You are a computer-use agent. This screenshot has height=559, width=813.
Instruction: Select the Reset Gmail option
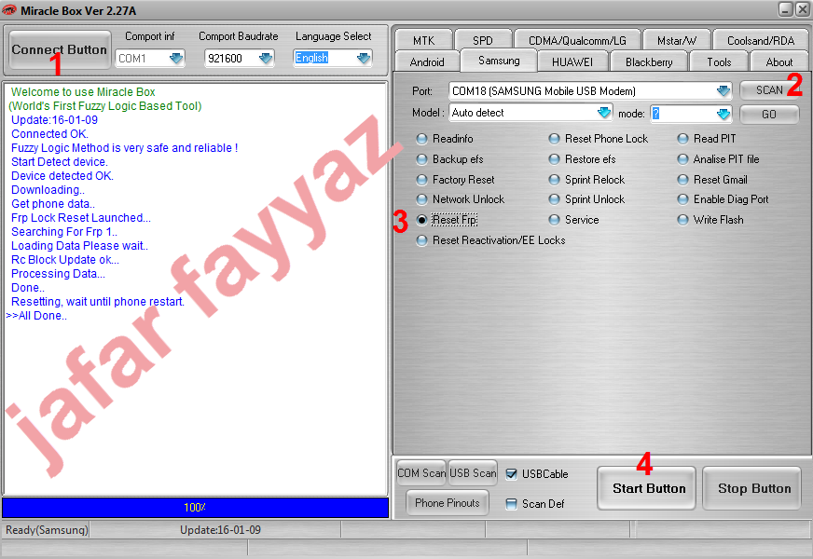(712, 180)
